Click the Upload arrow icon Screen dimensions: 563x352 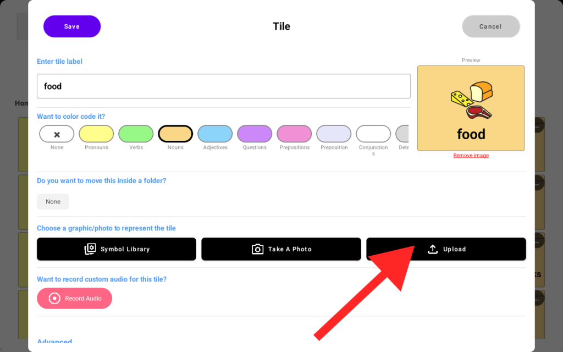[x=433, y=249]
